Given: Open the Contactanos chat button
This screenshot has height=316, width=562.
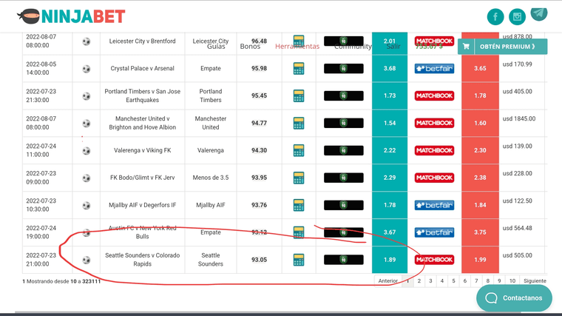Looking at the screenshot, I should (x=514, y=298).
